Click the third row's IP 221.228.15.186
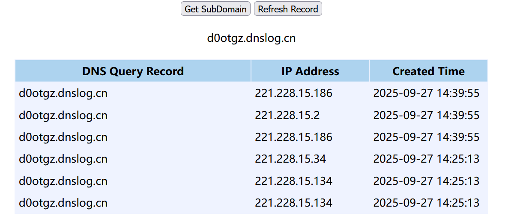The height and width of the screenshot is (219, 505). coord(293,137)
